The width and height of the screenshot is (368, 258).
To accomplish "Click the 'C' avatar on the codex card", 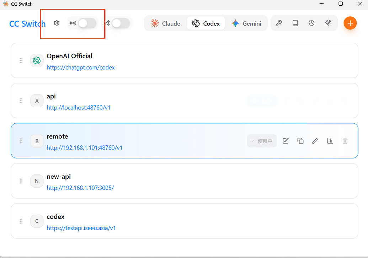I will (37, 221).
